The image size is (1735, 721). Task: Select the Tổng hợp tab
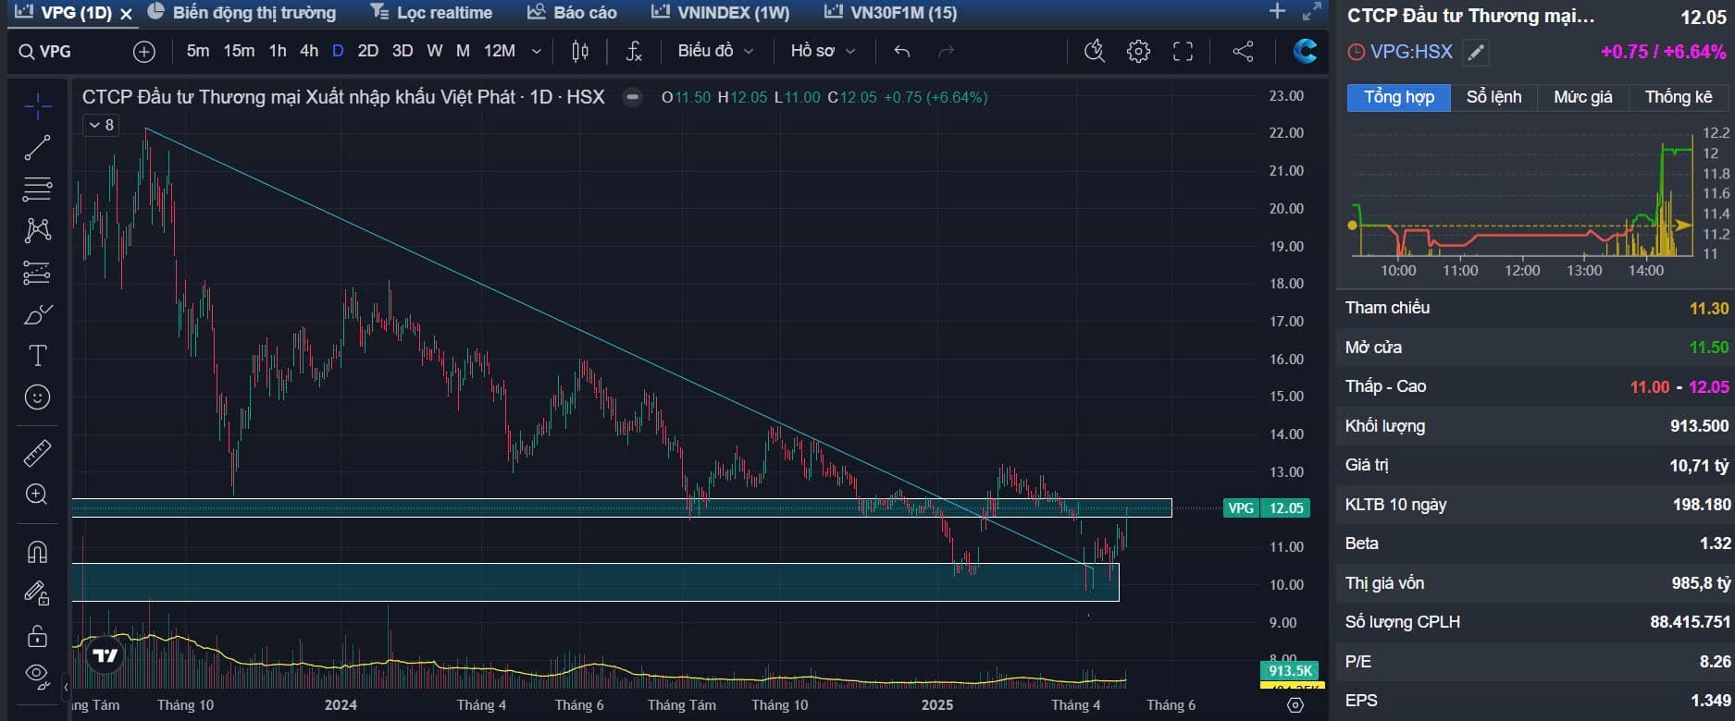pyautogui.click(x=1399, y=97)
